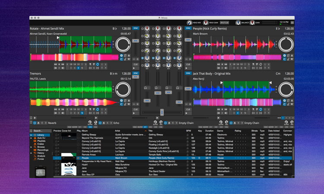This screenshot has width=324, height=194.
Task: Click the Search field in library
Action: [42, 131]
